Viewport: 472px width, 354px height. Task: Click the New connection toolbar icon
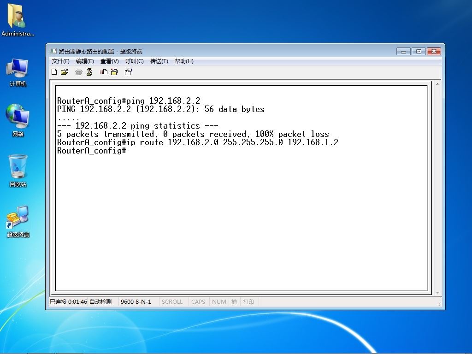point(54,72)
